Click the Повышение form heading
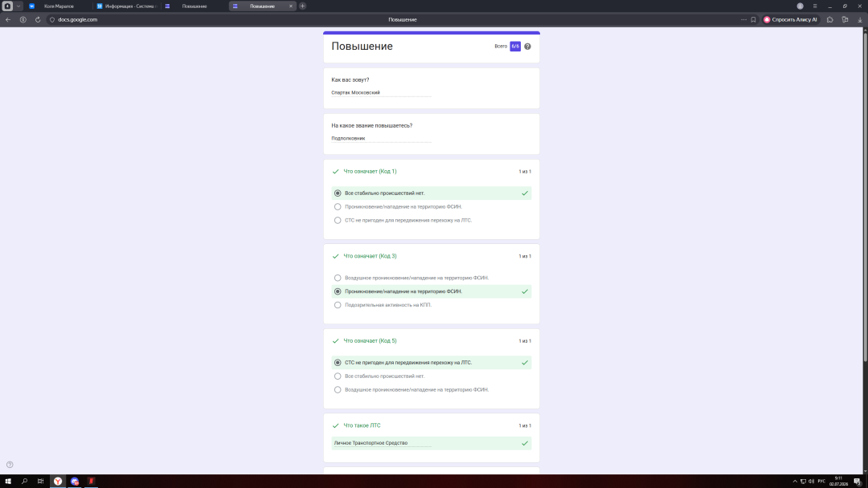This screenshot has height=488, width=868. pyautogui.click(x=362, y=47)
